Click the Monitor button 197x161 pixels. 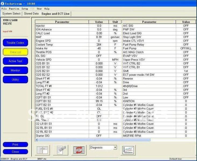click(x=15, y=70)
